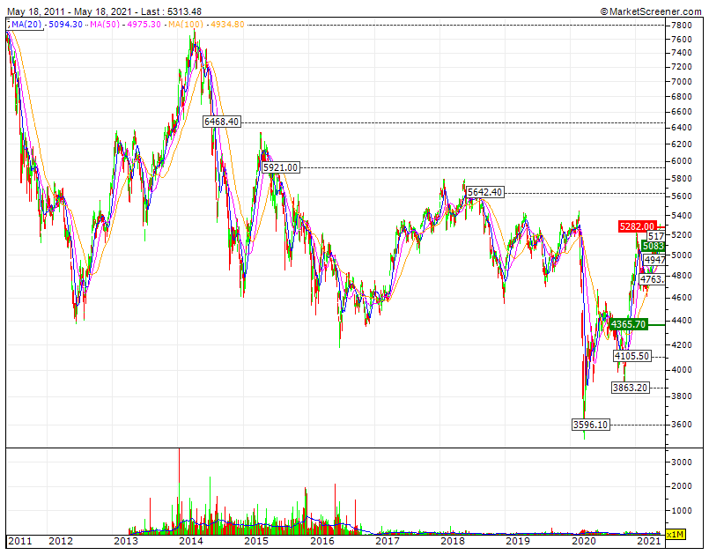
Task: Click the 4400 tick on price axis
Action: pos(682,321)
